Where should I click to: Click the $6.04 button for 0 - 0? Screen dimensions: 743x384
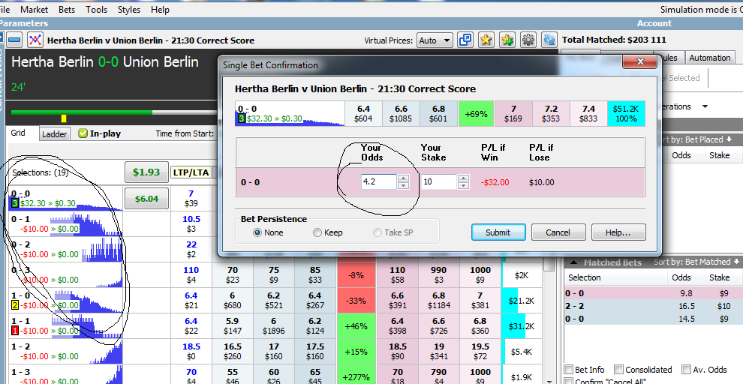pos(146,199)
